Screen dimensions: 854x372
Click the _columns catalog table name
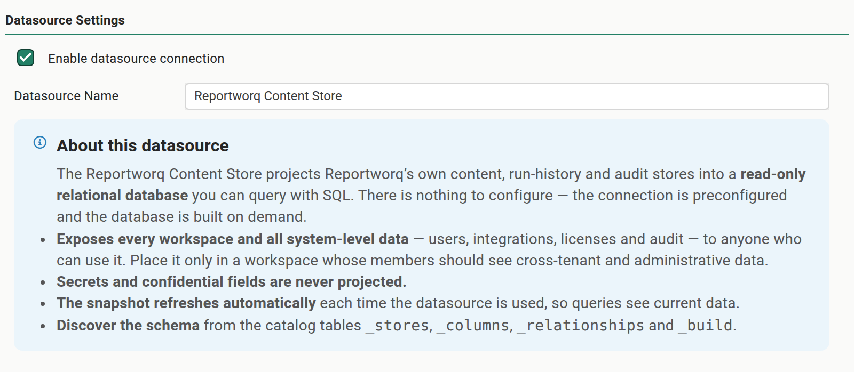(x=473, y=325)
